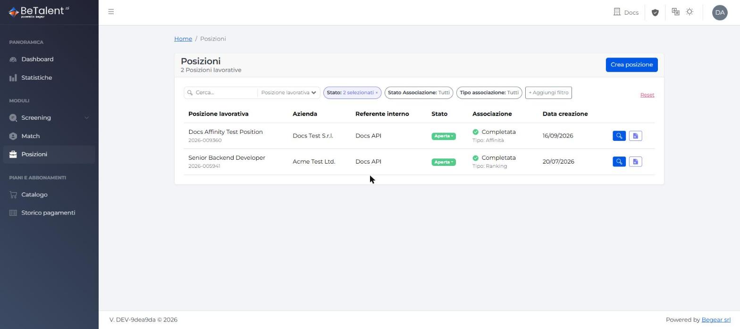Open document icon for Senior Backend Developer
Screen dimensions: 740x329
[x=635, y=162]
